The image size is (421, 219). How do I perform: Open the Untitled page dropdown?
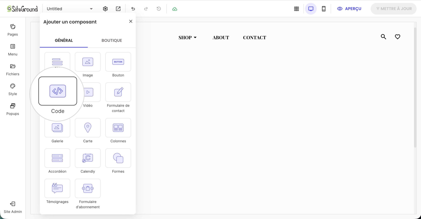[x=70, y=9]
